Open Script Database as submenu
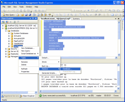125x102 pixels. (29, 53)
